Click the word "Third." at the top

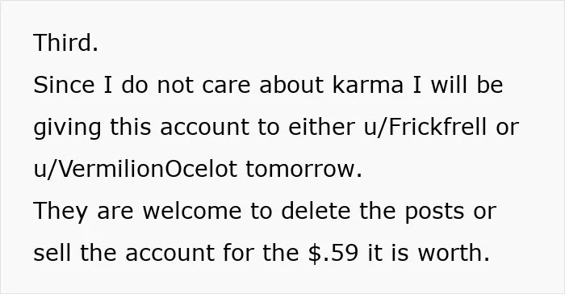(65, 43)
